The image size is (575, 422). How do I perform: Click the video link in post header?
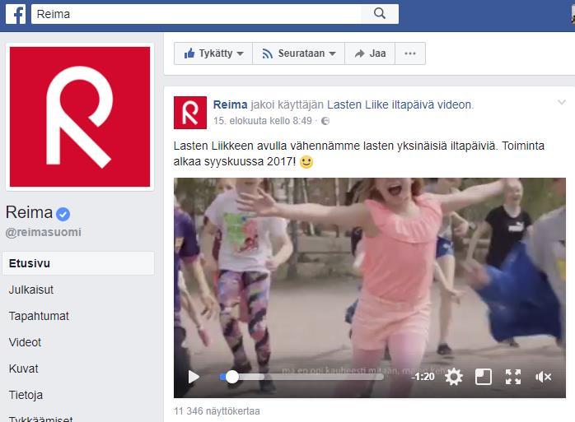coord(454,104)
